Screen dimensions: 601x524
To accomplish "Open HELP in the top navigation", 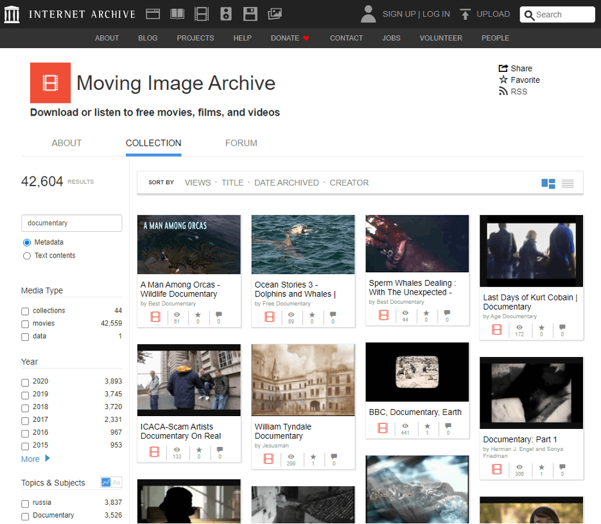I will [x=243, y=38].
